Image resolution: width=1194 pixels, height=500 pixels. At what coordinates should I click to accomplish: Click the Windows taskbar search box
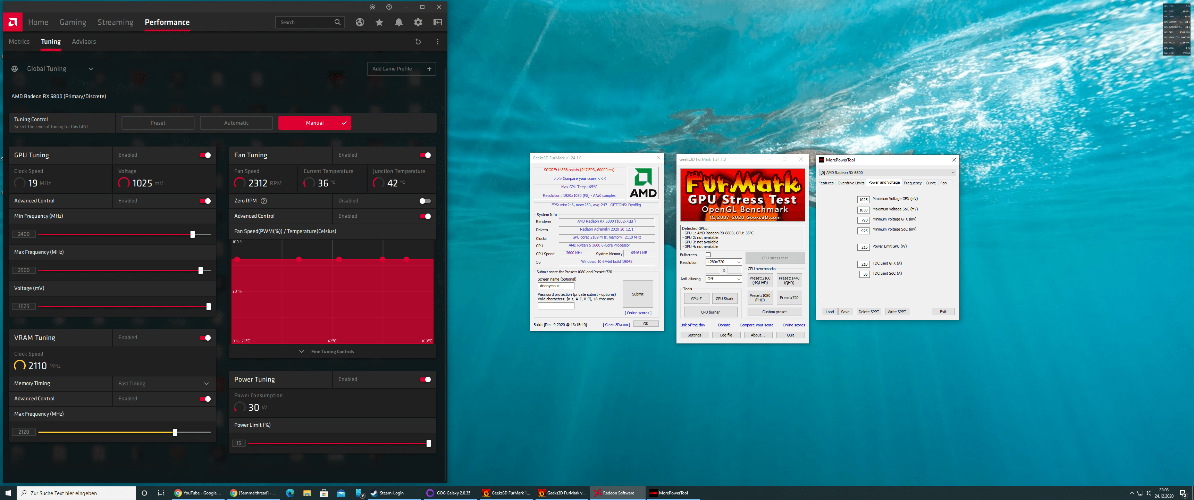[76, 493]
